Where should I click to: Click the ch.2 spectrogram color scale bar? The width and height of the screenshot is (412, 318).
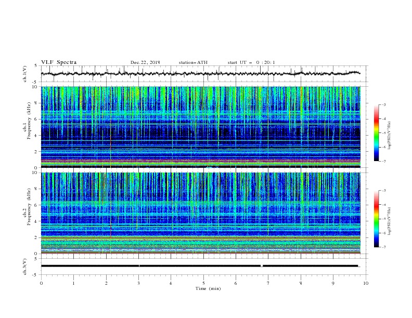(377, 219)
